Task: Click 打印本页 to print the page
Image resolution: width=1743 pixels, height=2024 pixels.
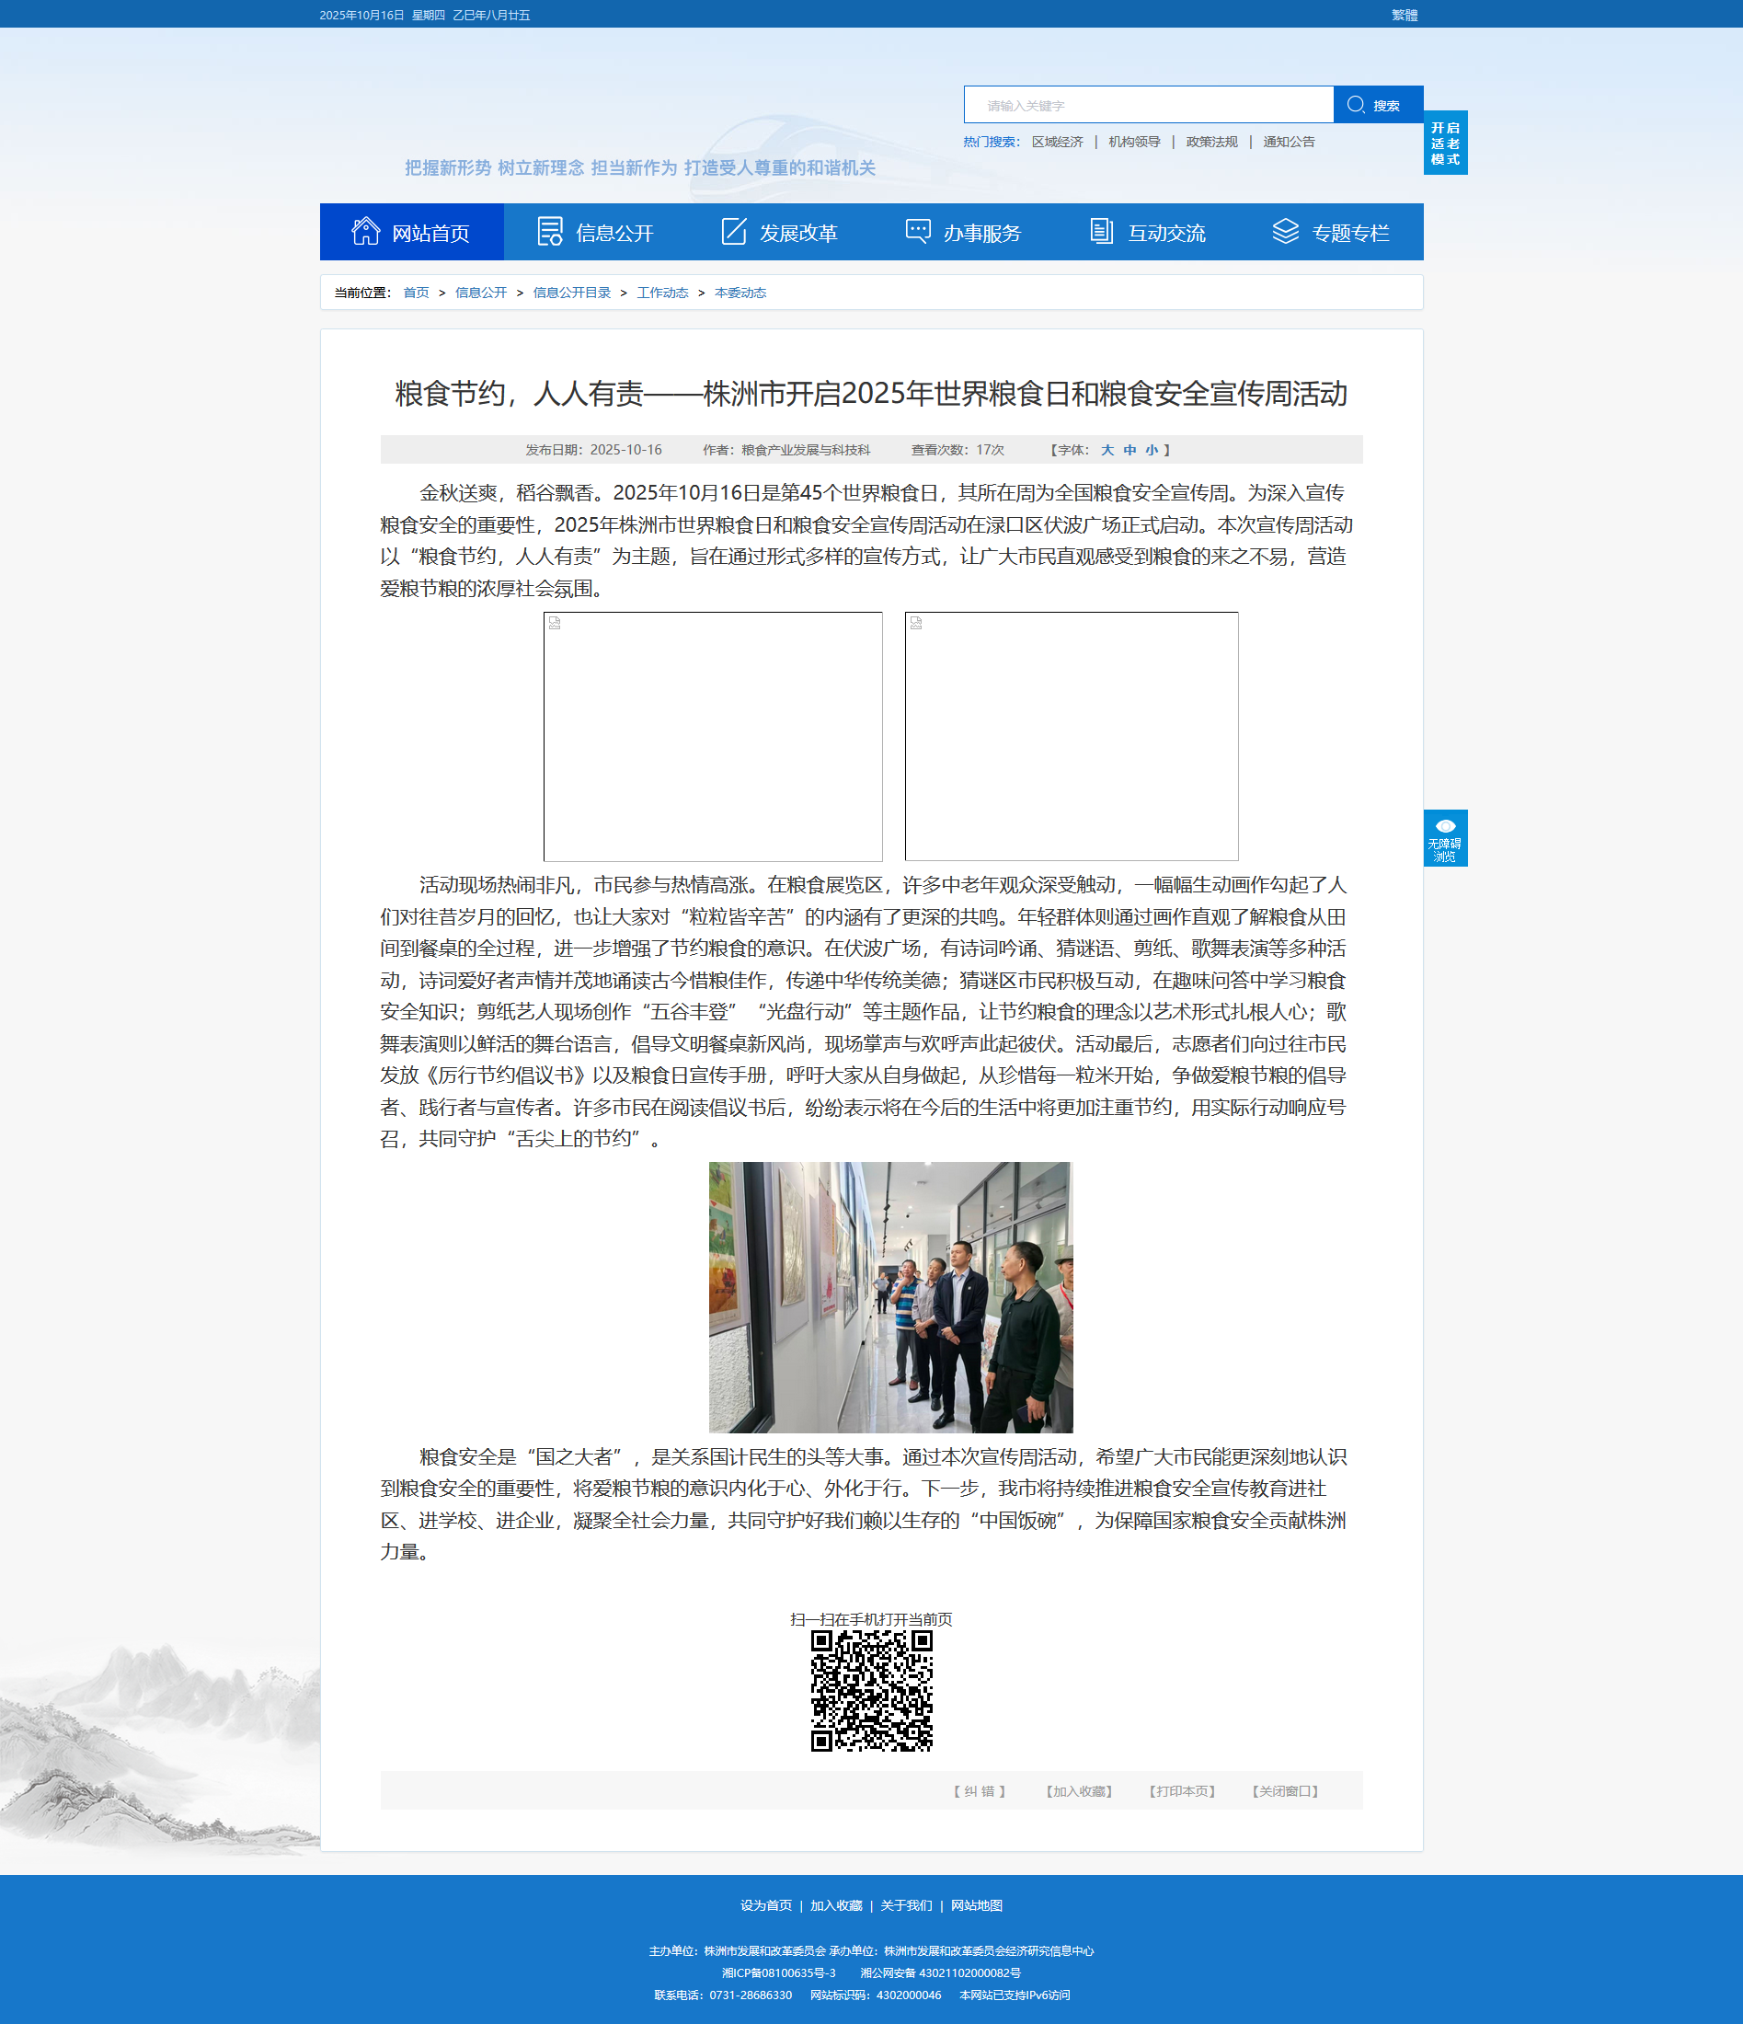Action: click(x=1182, y=1790)
